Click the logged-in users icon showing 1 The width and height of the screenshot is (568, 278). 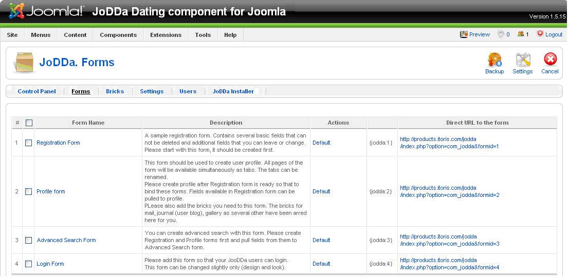(x=521, y=34)
